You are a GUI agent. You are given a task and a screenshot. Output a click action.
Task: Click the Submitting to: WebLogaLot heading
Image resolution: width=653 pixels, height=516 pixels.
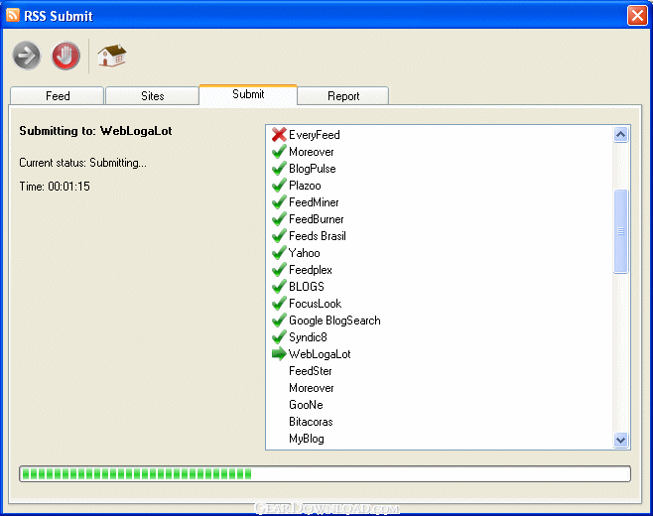(x=95, y=131)
